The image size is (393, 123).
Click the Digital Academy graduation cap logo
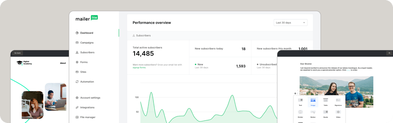coord(19,63)
